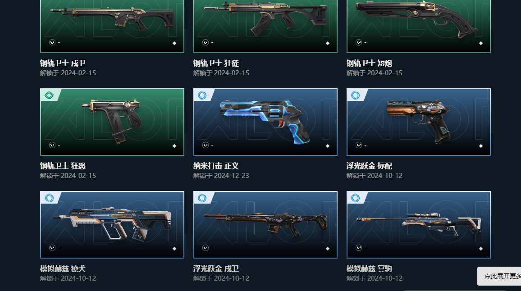Click the blue tier badge on 浮光跃金 标配 card
Viewport: 521px width, 291px height.
(355, 95)
